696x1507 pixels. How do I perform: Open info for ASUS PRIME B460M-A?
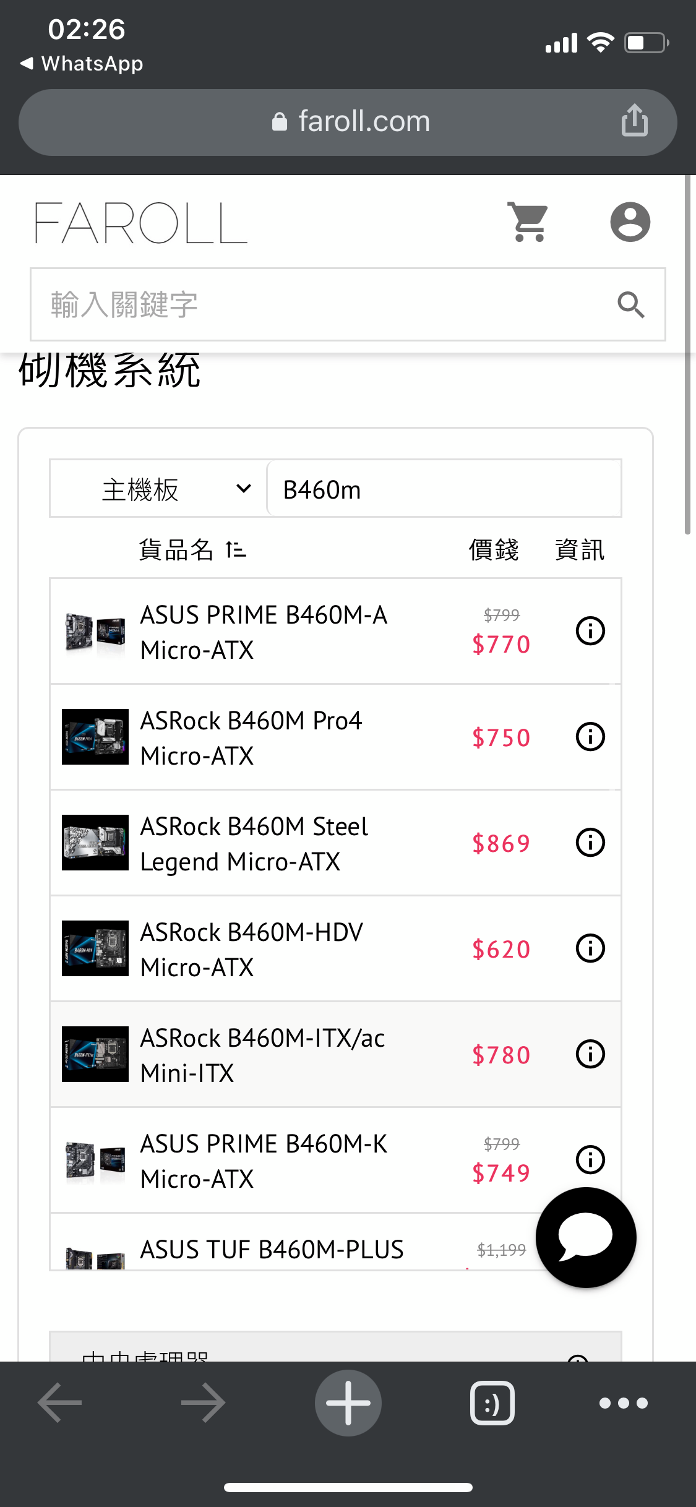[590, 631]
